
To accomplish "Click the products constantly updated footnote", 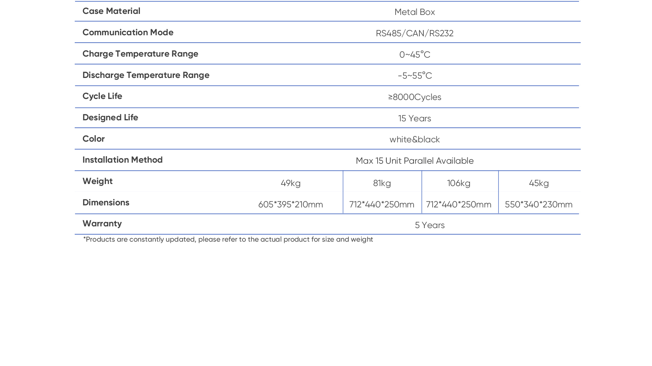I will point(228,240).
